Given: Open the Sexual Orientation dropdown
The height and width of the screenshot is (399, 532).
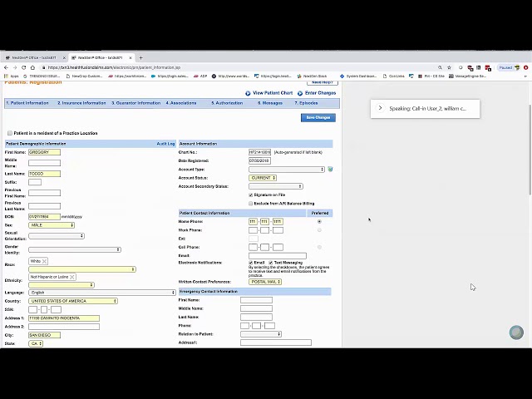Looking at the screenshot, I should (x=57, y=236).
